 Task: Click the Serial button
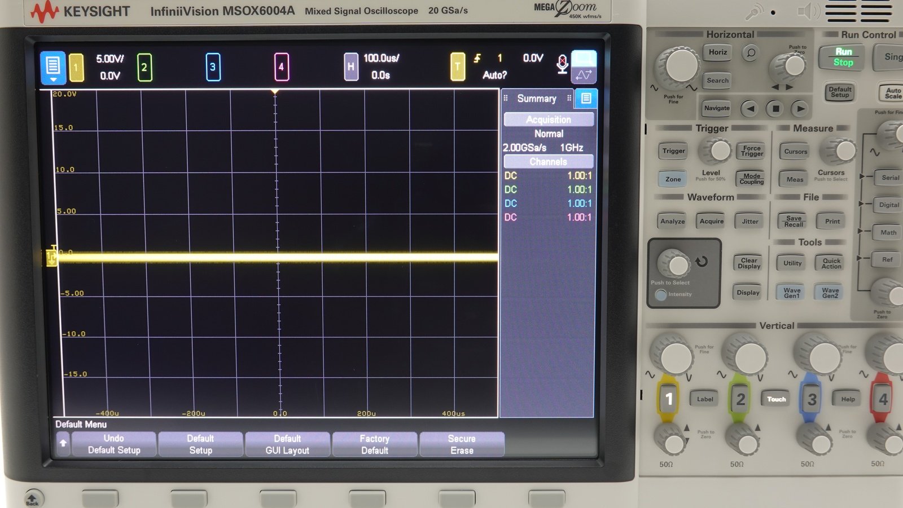coord(890,178)
